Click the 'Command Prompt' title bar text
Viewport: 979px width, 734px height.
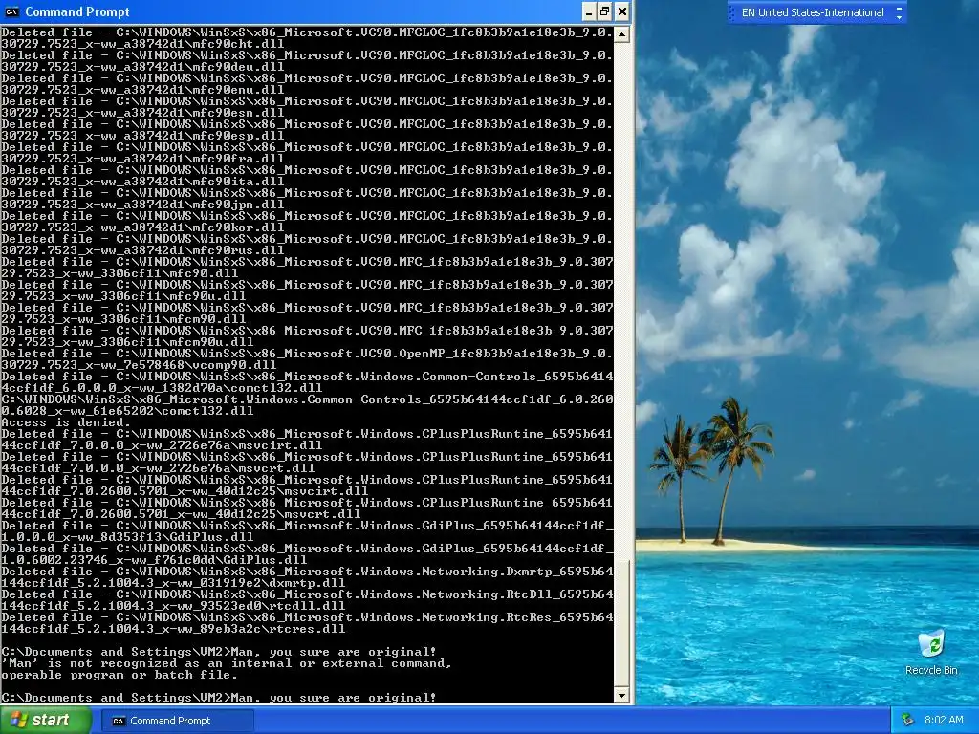tap(76, 11)
